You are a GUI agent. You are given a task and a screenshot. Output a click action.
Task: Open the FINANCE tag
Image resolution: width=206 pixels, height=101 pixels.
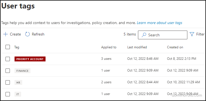tap(22, 71)
